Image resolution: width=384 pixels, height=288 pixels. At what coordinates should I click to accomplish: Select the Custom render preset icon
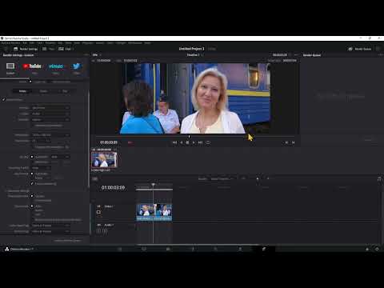(x=10, y=66)
